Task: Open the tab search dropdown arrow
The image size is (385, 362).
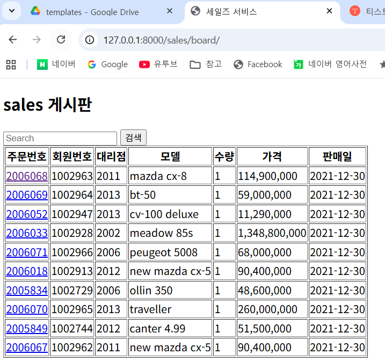Action: pos(11,11)
